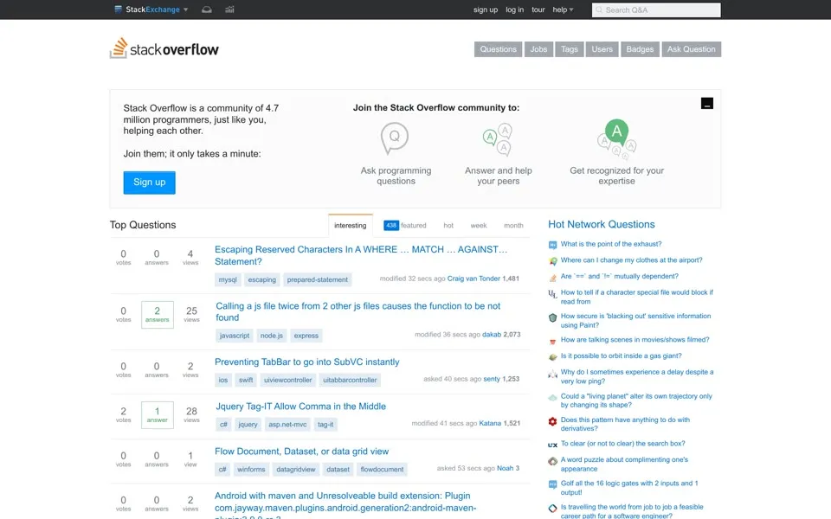This screenshot has height=519, width=831.
Task: Open the Badges navigation tab
Action: (x=640, y=49)
